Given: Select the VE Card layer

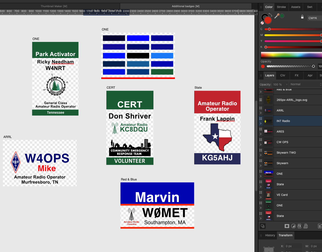Looking at the screenshot, I should tap(282, 195).
